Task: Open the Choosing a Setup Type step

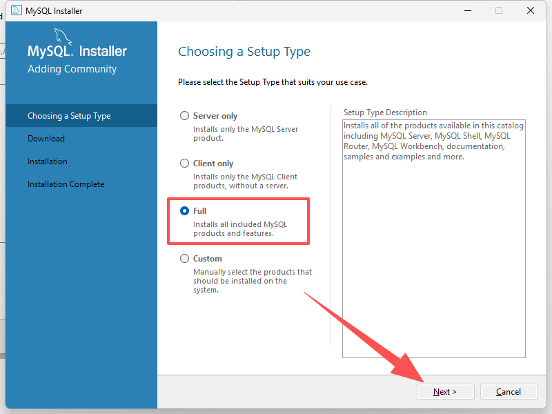Action: point(69,116)
